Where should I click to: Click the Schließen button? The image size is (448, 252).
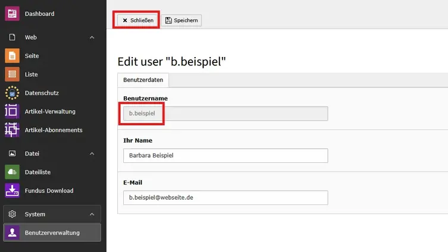click(138, 20)
